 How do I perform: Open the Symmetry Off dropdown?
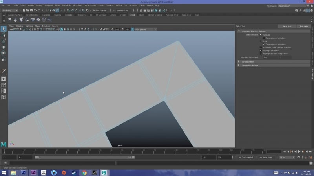click(x=123, y=11)
